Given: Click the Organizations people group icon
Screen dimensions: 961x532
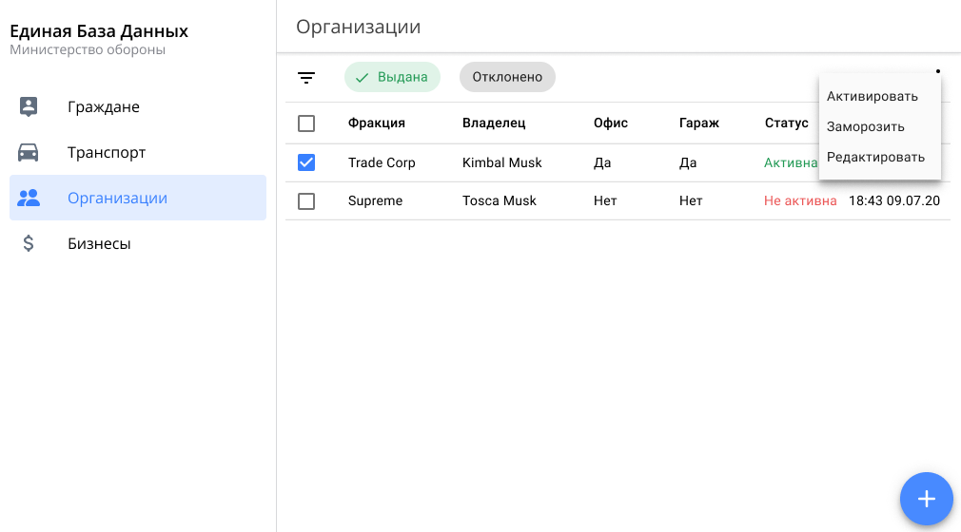Looking at the screenshot, I should pyautogui.click(x=29, y=198).
